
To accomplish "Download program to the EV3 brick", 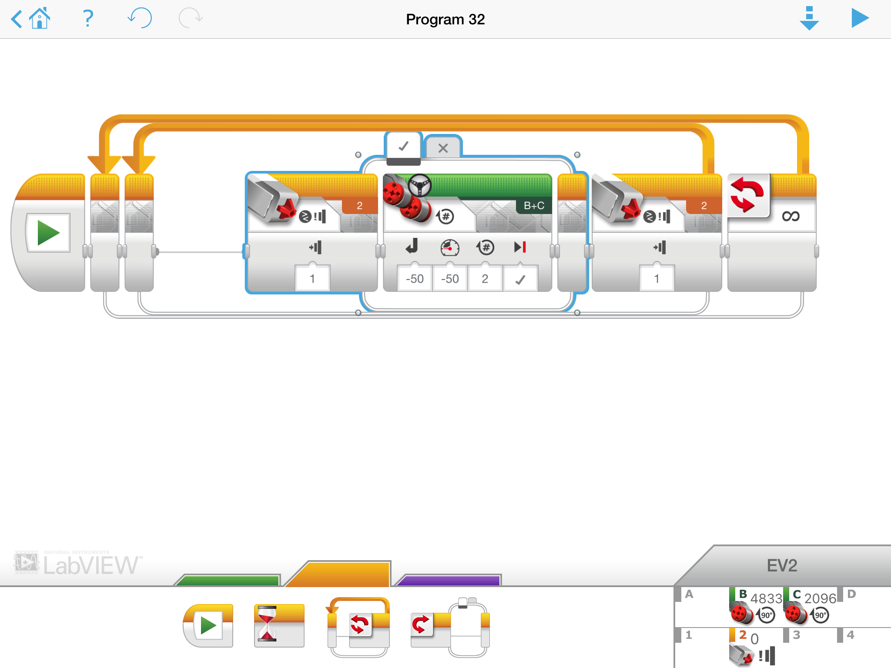I will [x=809, y=19].
